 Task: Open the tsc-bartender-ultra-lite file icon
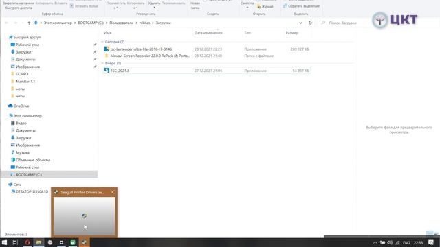pos(107,49)
